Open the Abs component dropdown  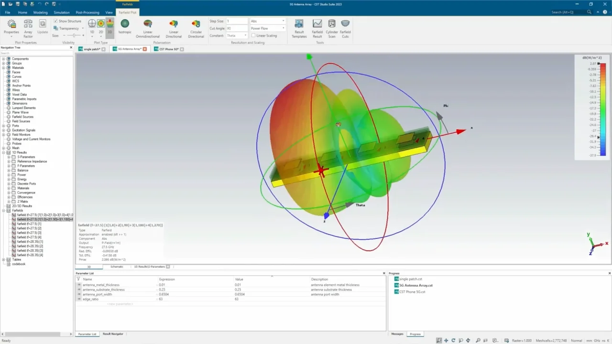click(267, 21)
